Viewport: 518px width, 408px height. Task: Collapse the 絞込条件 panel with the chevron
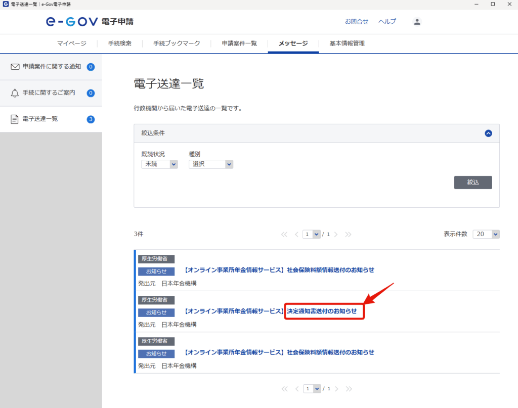click(x=488, y=133)
